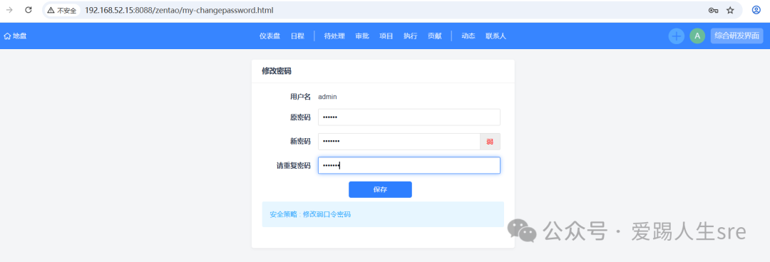This screenshot has width=770, height=262.
Task: Click the admin username text
Action: 327,97
